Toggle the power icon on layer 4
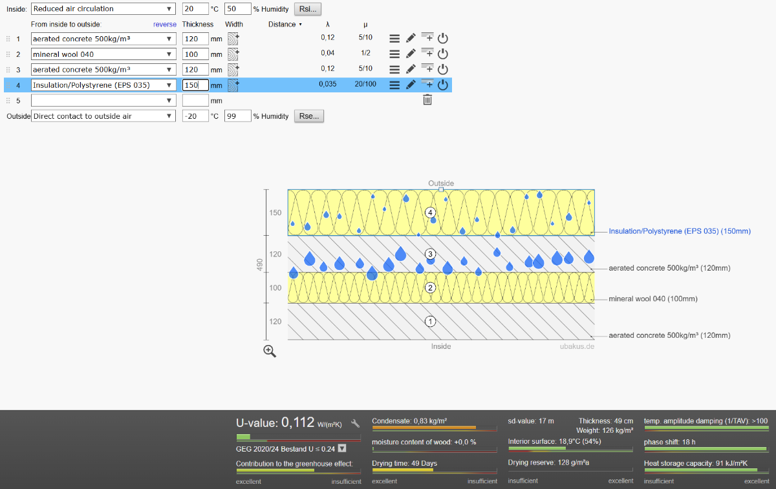Screen dimensions: 776x489 coord(443,85)
